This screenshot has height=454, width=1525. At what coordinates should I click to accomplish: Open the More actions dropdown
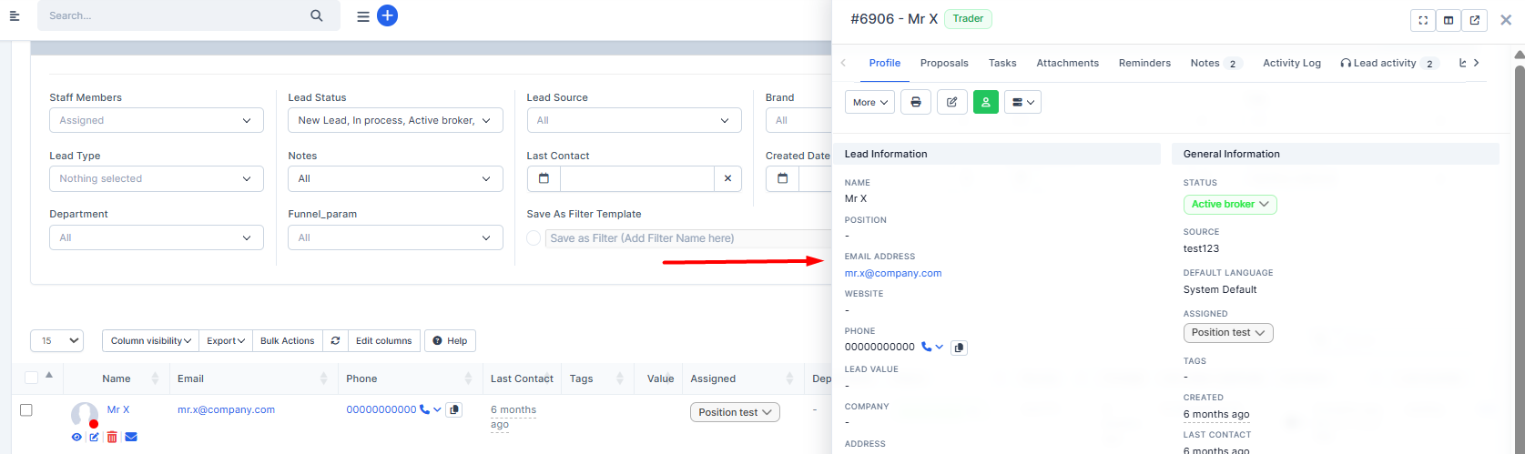869,103
